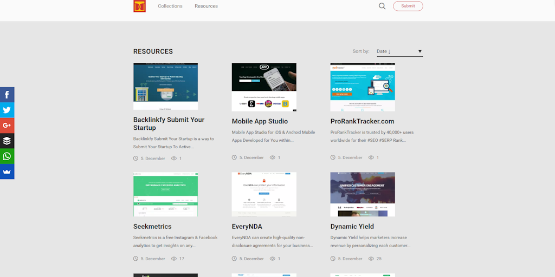
Task: Click clock icon under Mobile App Studio
Action: point(234,157)
